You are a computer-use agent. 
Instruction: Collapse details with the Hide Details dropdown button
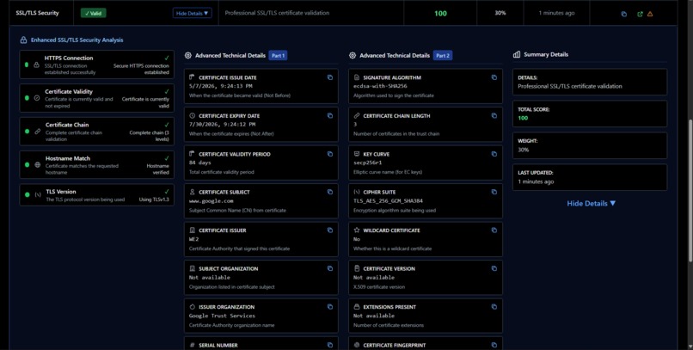[x=193, y=13]
